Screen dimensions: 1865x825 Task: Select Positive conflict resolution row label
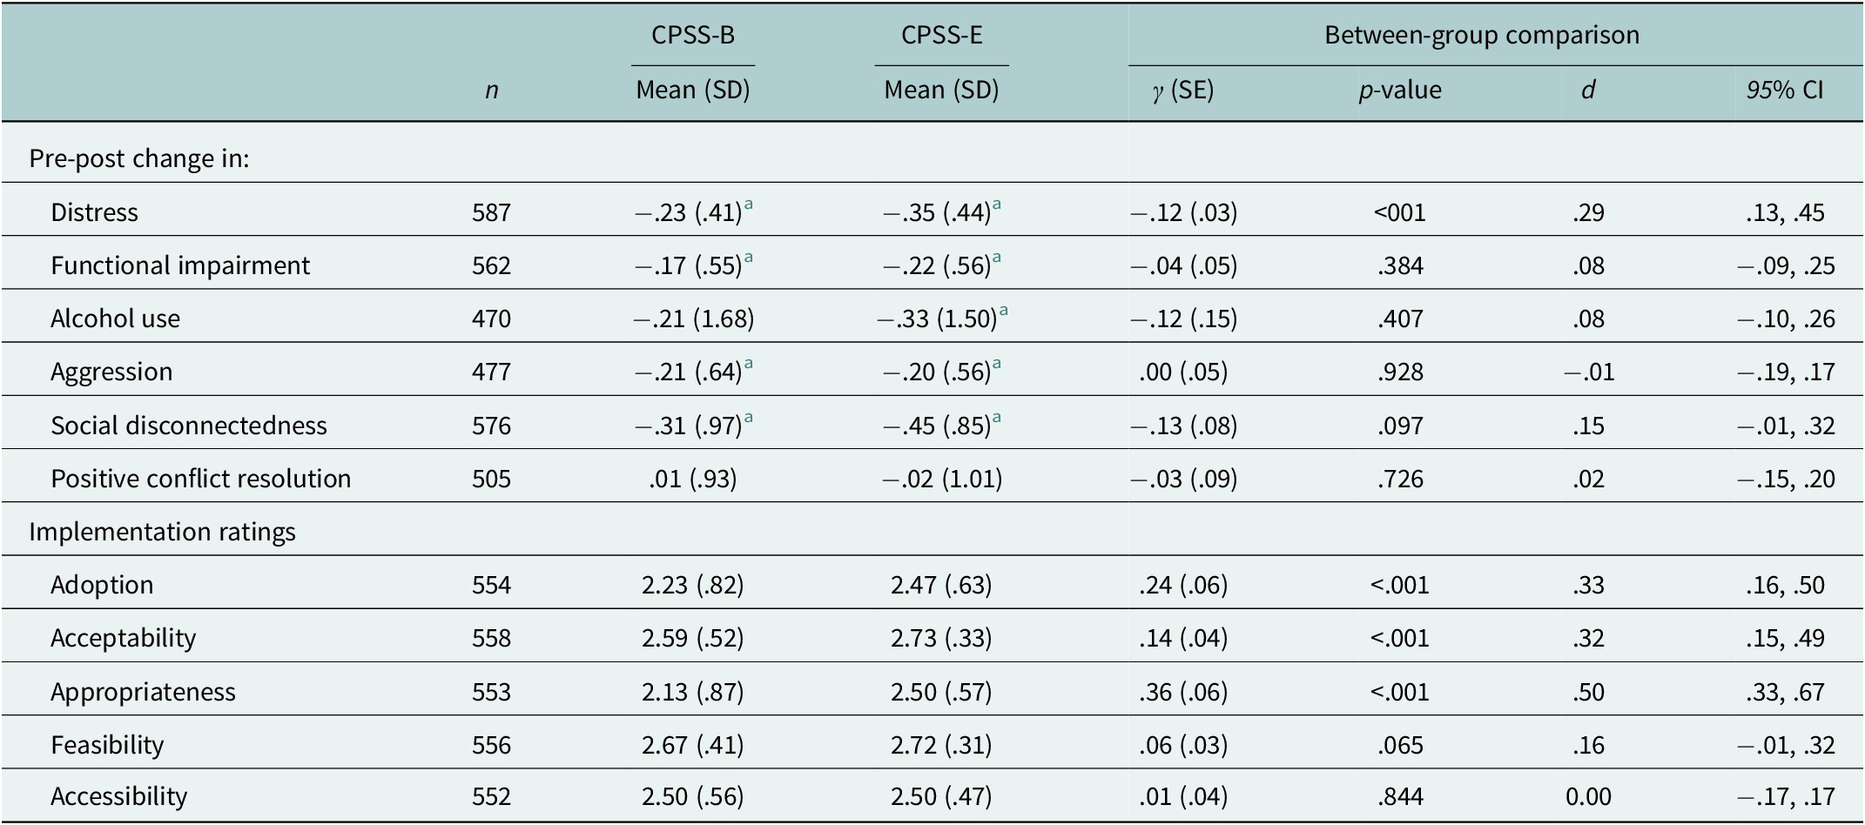point(201,479)
